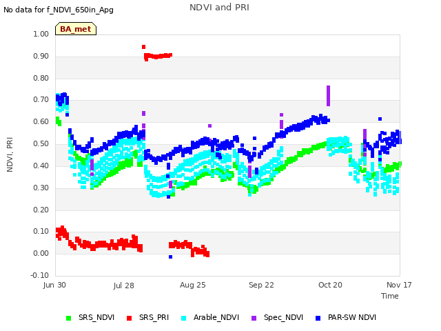Click the tall purple Spec_NDVI bar near Oct 20
This screenshot has width=441, height=331.
point(328,96)
